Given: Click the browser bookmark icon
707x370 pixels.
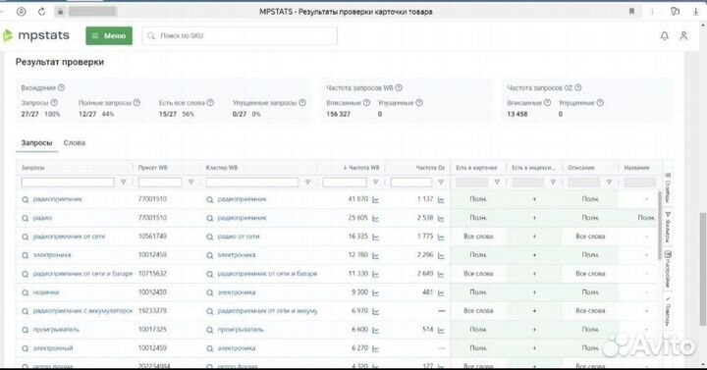Looking at the screenshot, I should click(631, 11).
